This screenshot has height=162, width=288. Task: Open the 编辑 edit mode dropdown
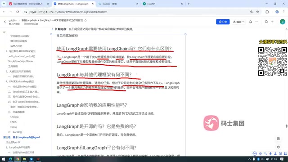pyautogui.click(x=238, y=22)
